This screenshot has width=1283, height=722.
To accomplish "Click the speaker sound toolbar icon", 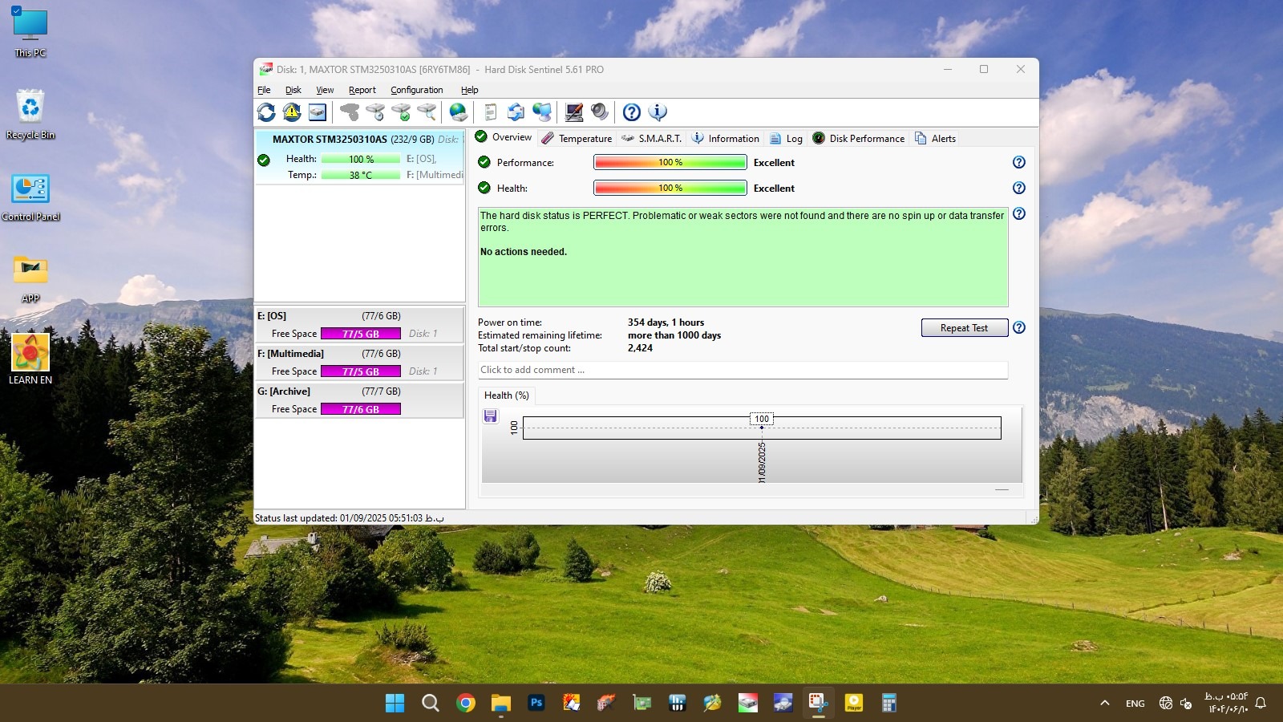I will pyautogui.click(x=600, y=112).
